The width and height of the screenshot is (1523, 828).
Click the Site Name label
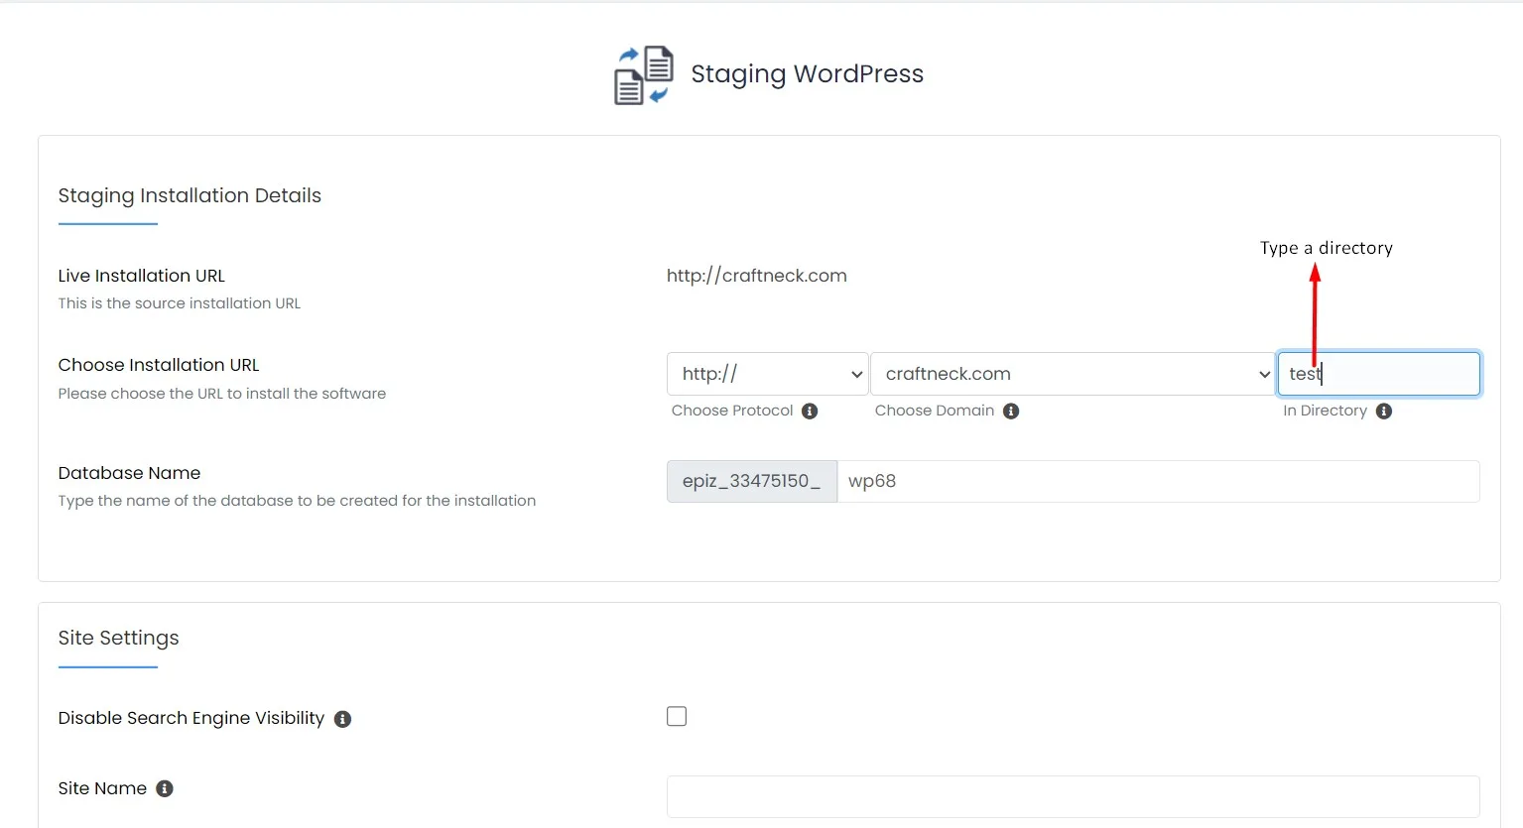click(x=102, y=788)
